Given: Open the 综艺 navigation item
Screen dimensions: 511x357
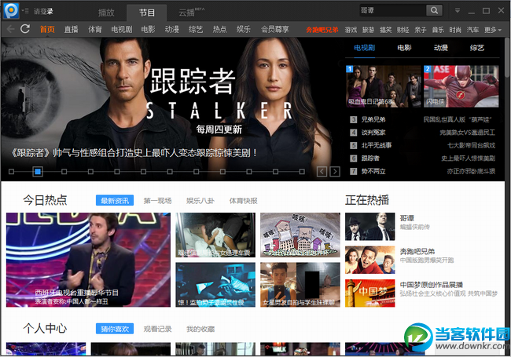Looking at the screenshot, I should click(196, 29).
